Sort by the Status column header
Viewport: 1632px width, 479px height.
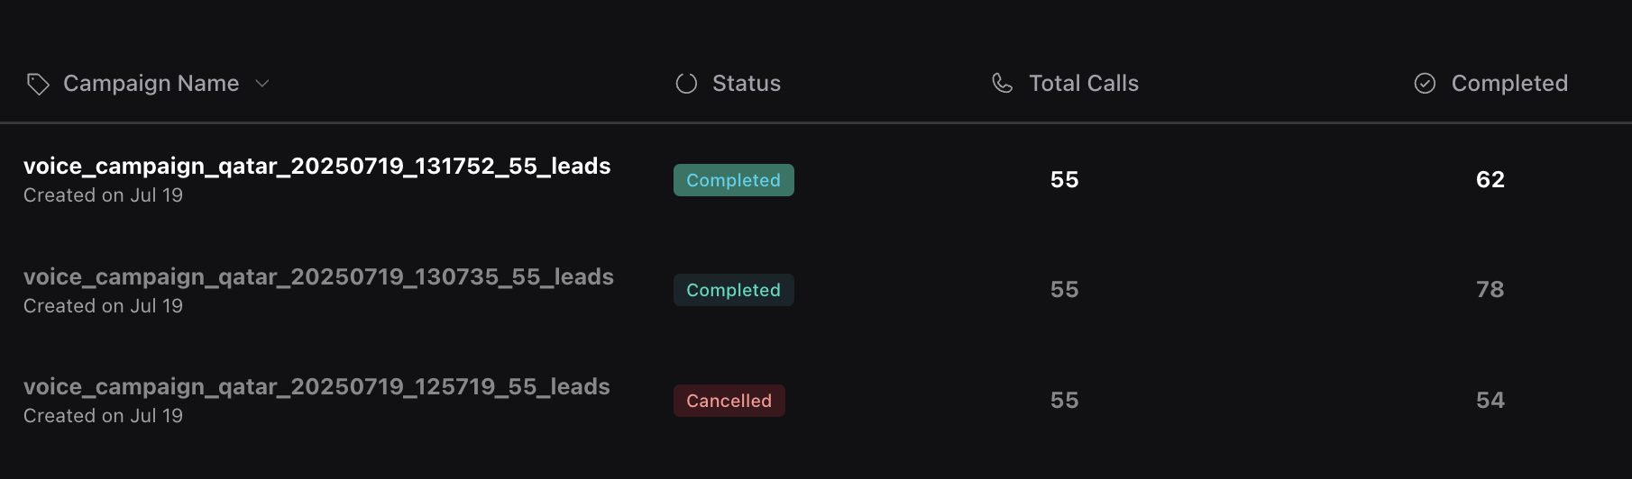[747, 84]
